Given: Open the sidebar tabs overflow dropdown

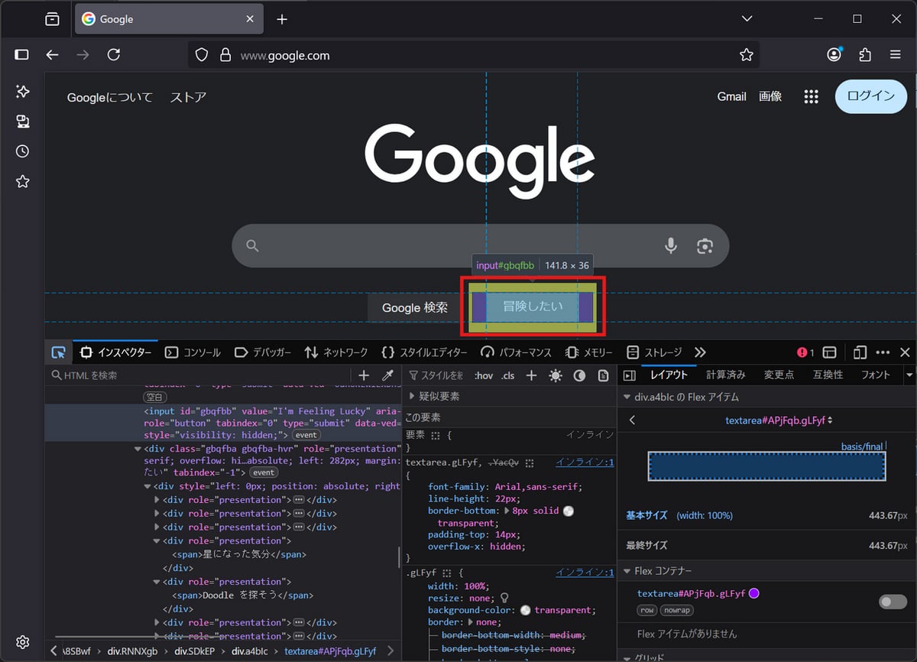Looking at the screenshot, I should click(909, 375).
